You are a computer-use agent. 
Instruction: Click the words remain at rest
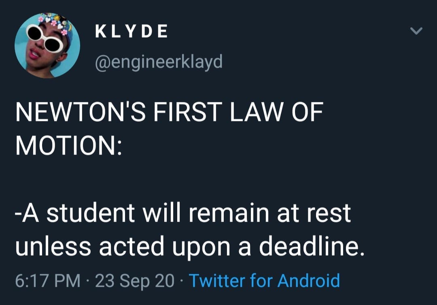click(269, 213)
